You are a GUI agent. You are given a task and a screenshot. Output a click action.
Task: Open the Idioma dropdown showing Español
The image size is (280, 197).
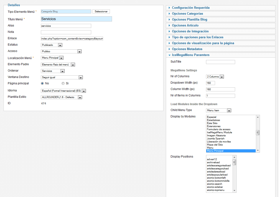pyautogui.click(x=63, y=91)
